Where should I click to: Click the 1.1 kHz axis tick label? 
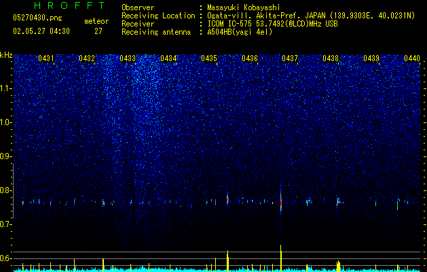click(x=5, y=88)
